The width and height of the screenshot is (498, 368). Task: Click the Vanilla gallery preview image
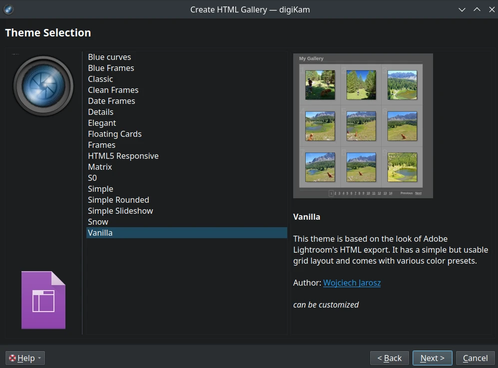pyautogui.click(x=363, y=125)
